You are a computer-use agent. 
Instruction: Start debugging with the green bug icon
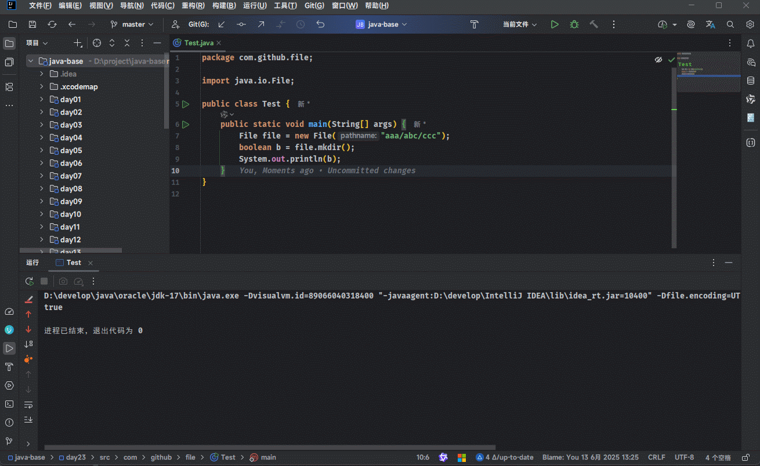pos(574,24)
